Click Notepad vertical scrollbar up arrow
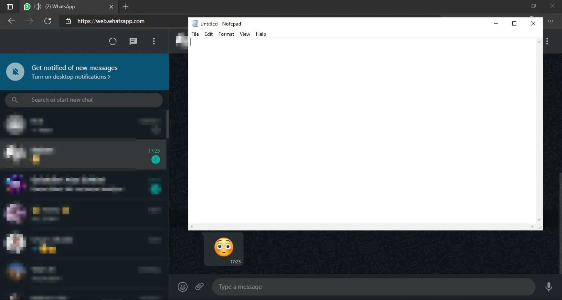 [539, 42]
